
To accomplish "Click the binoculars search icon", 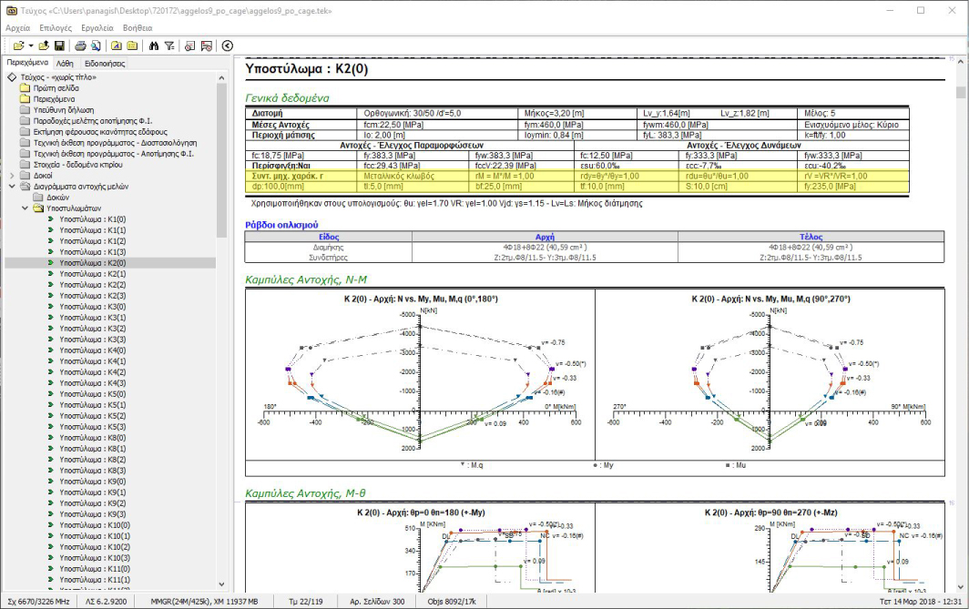I will point(154,46).
